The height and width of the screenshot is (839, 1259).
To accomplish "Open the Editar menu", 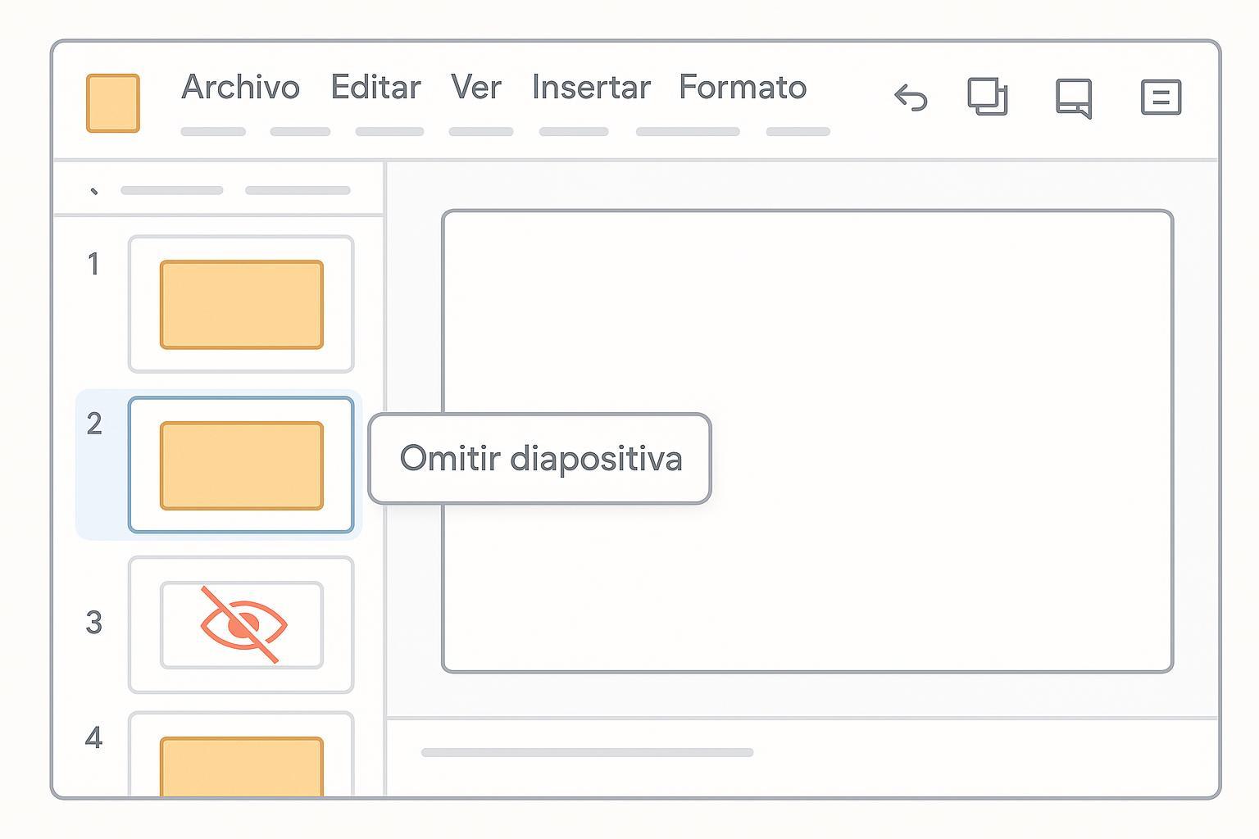I will pyautogui.click(x=375, y=88).
